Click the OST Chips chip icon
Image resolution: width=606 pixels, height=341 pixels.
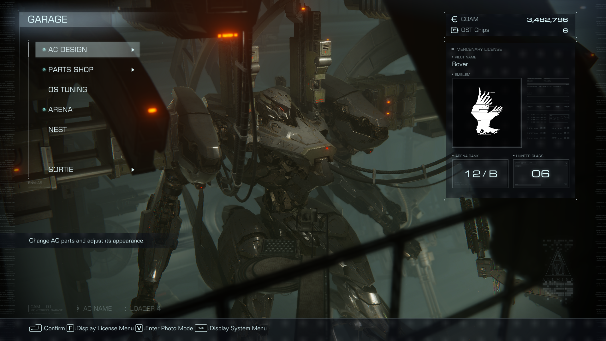click(454, 30)
